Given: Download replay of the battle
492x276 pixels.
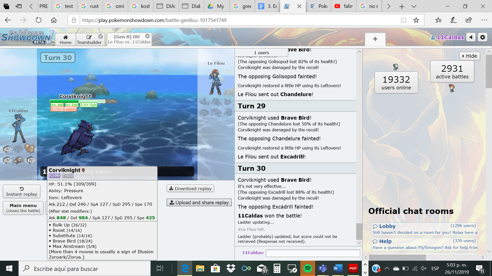Looking at the screenshot, I should (x=190, y=188).
